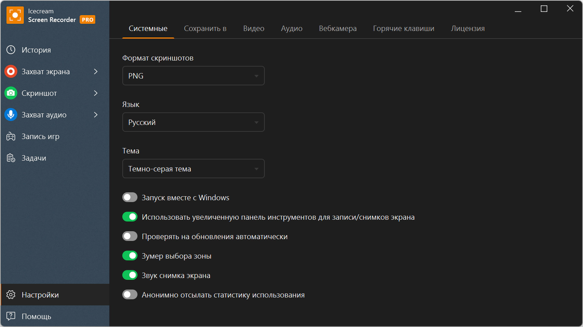This screenshot has width=583, height=327.
Task: Switch to the Вебкамера tab
Action: coord(338,28)
